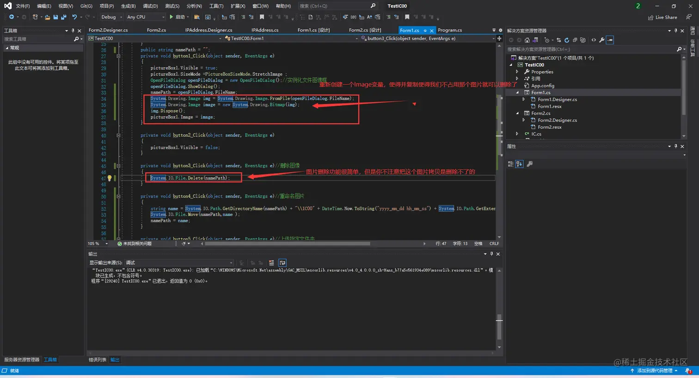Click the Undo icon in toolbar
699x378 pixels.
click(x=75, y=17)
